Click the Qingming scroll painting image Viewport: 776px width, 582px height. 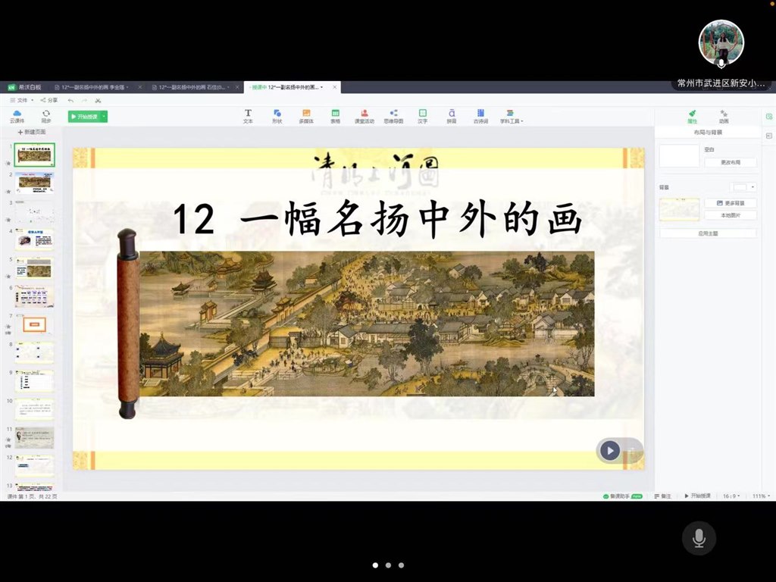(367, 324)
